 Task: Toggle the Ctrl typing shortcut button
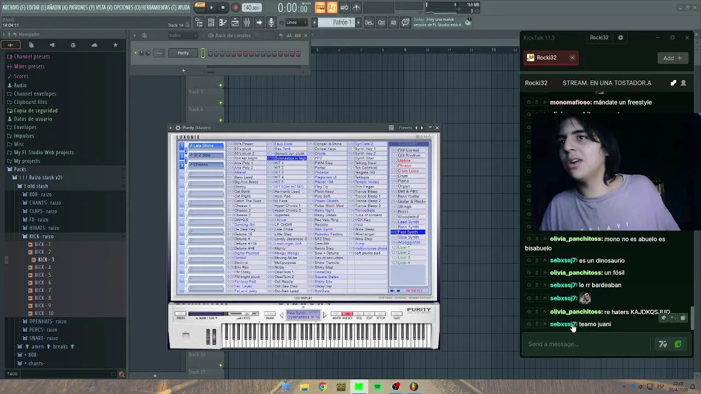point(381,22)
